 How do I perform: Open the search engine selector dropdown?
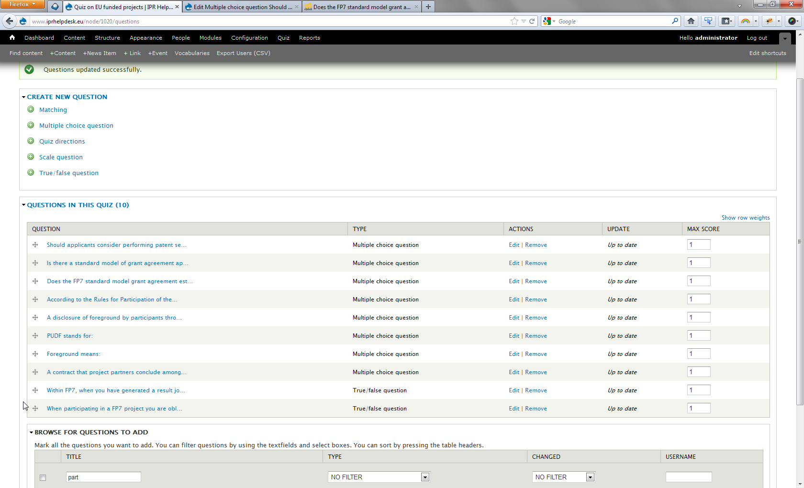[549, 21]
